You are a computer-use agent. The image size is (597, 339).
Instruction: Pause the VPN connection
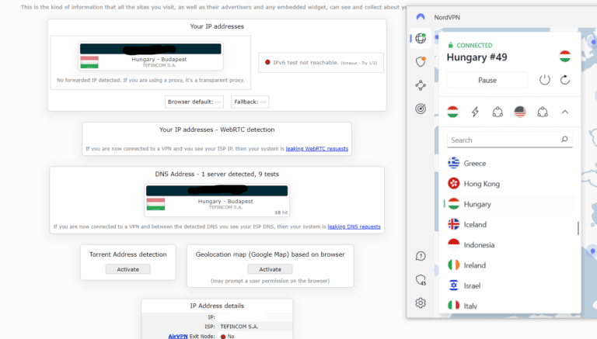click(487, 80)
